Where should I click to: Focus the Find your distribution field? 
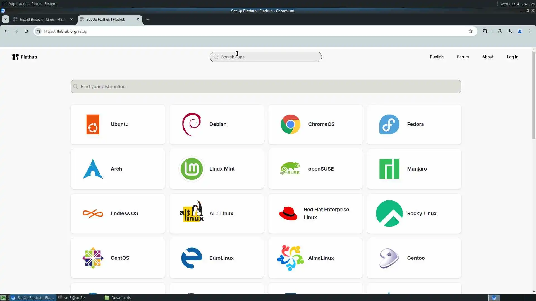coord(265,86)
